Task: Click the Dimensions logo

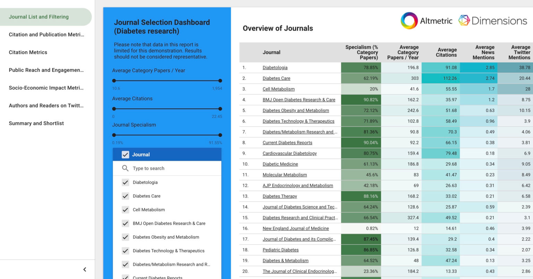Action: (x=492, y=20)
